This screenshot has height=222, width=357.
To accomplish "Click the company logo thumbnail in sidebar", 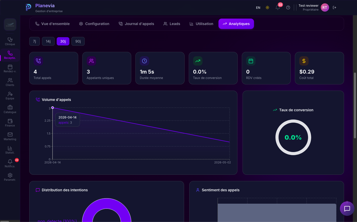I will pos(10,25).
